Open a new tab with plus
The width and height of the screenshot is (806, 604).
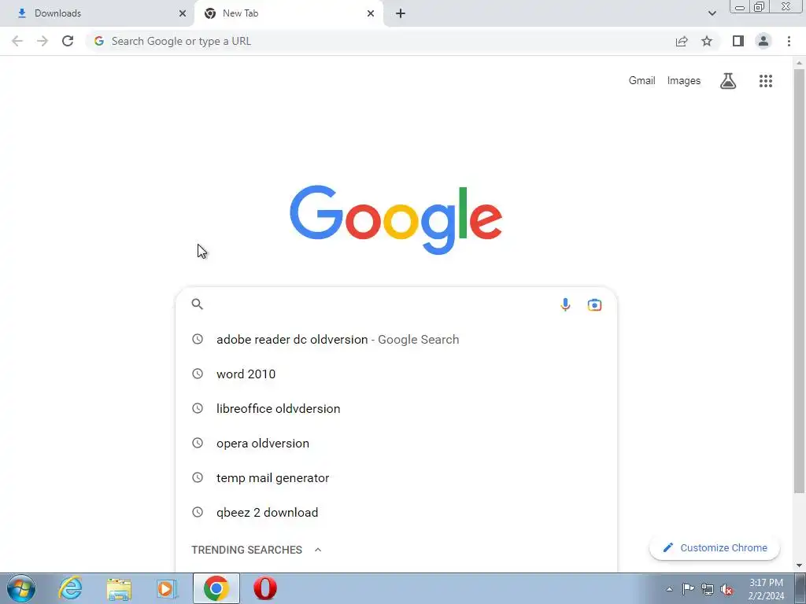point(401,13)
